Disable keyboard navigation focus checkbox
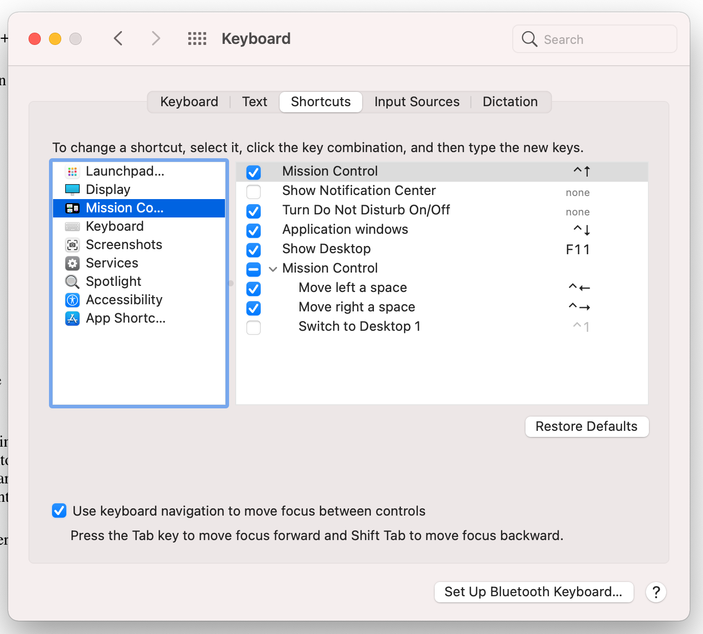 coord(59,511)
